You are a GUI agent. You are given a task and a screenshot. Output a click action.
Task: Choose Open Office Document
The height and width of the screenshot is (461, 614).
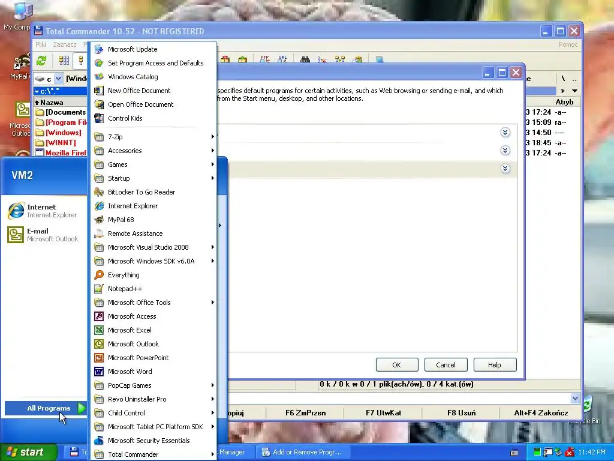tap(153, 104)
